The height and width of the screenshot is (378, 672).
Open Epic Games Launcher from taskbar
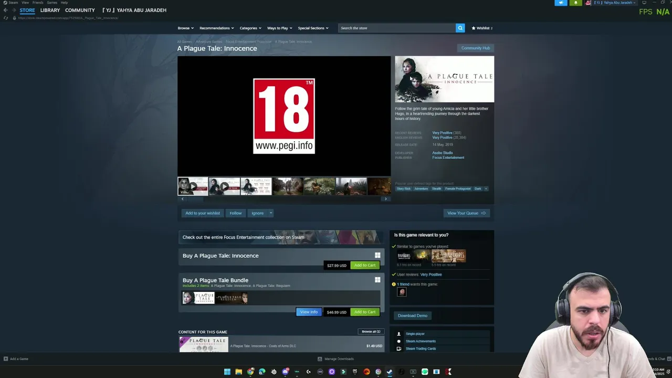[x=355, y=372]
